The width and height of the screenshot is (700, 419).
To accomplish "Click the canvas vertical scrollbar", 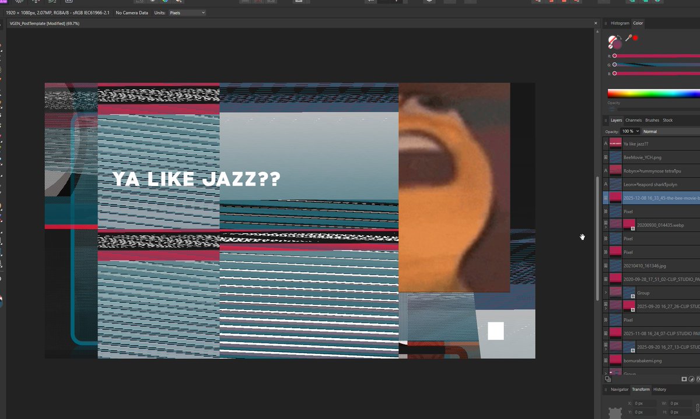I will pyautogui.click(x=597, y=239).
